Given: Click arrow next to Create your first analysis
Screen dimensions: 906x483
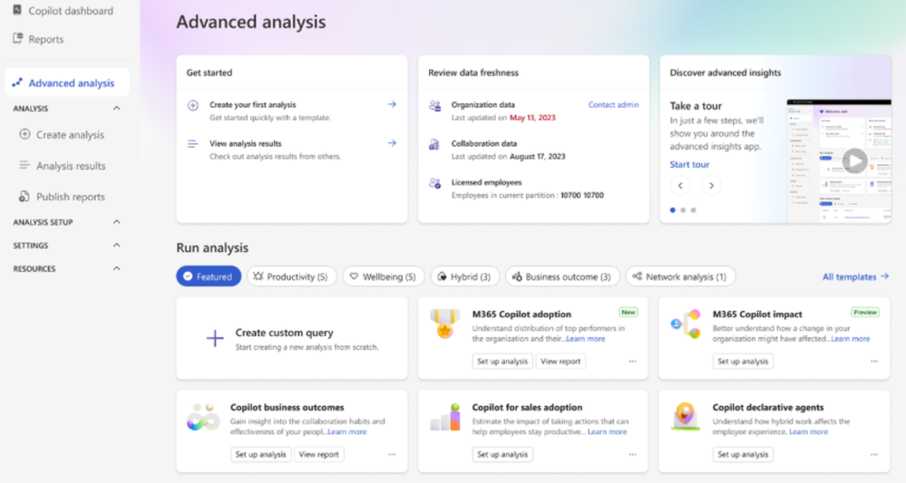Looking at the screenshot, I should pos(392,104).
